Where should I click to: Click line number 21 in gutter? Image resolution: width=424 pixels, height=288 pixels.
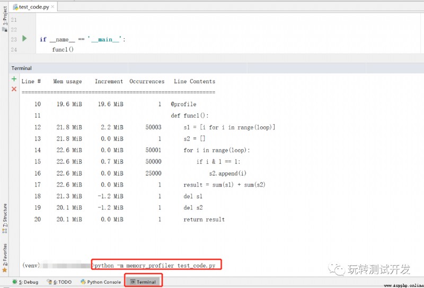[14, 20]
